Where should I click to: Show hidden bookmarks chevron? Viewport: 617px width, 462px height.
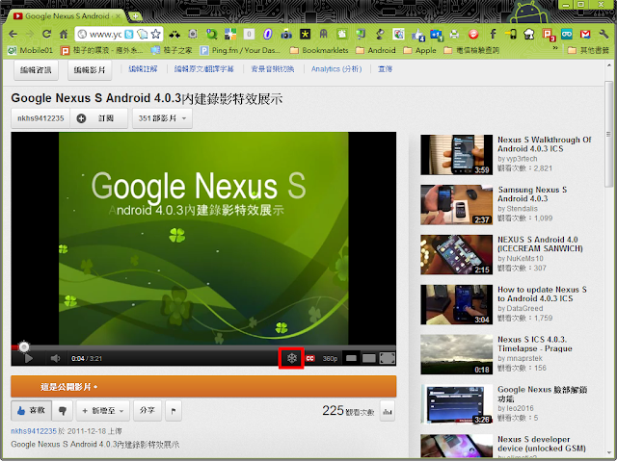(555, 49)
